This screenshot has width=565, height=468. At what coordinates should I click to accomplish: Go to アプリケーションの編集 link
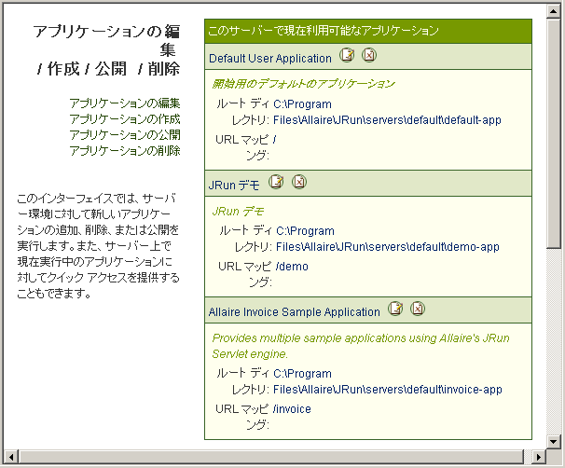tap(124, 103)
